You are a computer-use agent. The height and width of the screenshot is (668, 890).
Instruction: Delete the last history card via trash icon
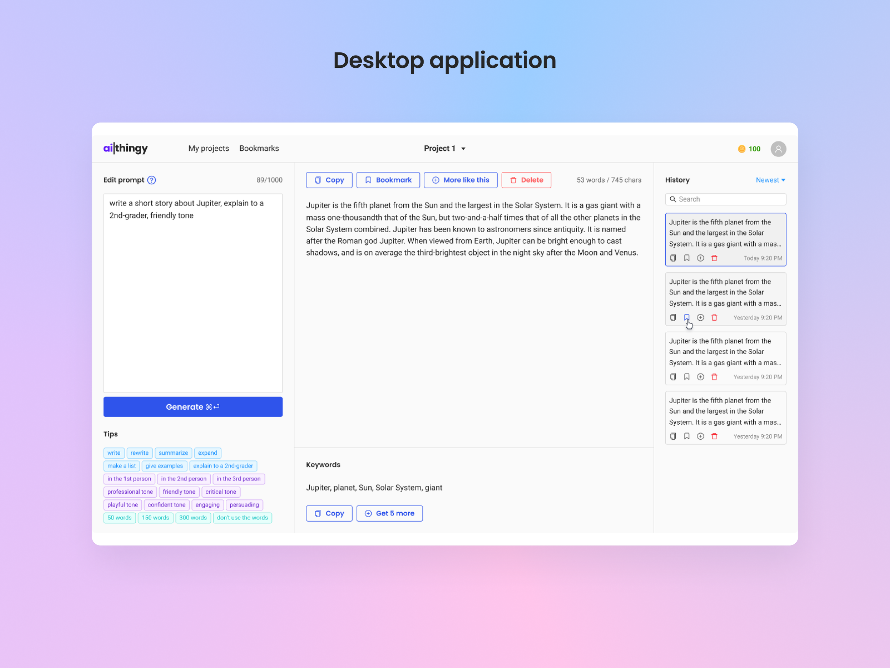coord(714,436)
